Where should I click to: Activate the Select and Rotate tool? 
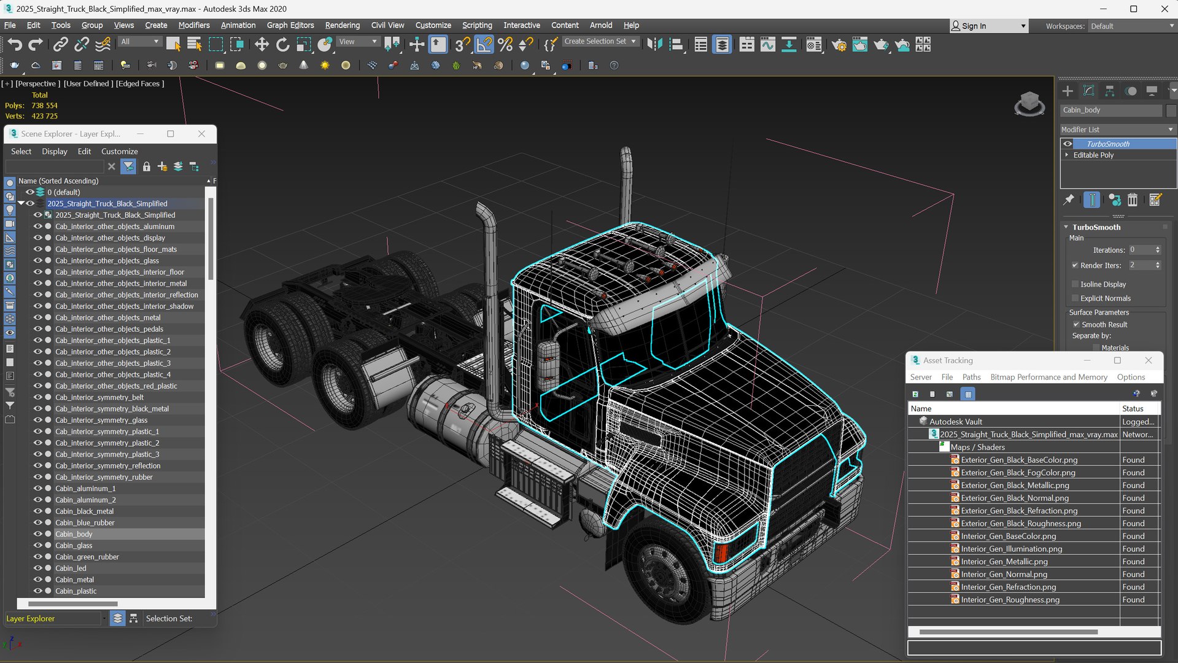[282, 44]
